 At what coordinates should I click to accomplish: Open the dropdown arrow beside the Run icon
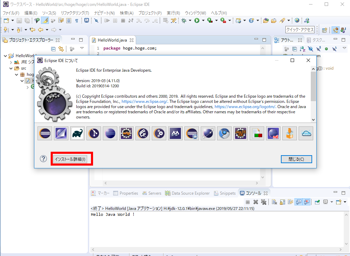(203, 20)
